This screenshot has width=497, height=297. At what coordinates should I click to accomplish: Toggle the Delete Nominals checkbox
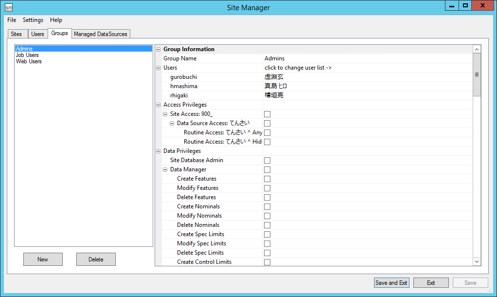pyautogui.click(x=267, y=225)
